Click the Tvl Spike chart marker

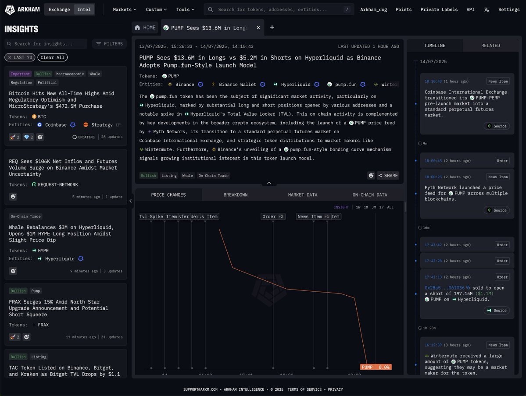pyautogui.click(x=151, y=217)
